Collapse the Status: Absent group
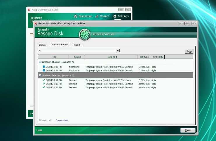The image size is (216, 141). (40, 62)
